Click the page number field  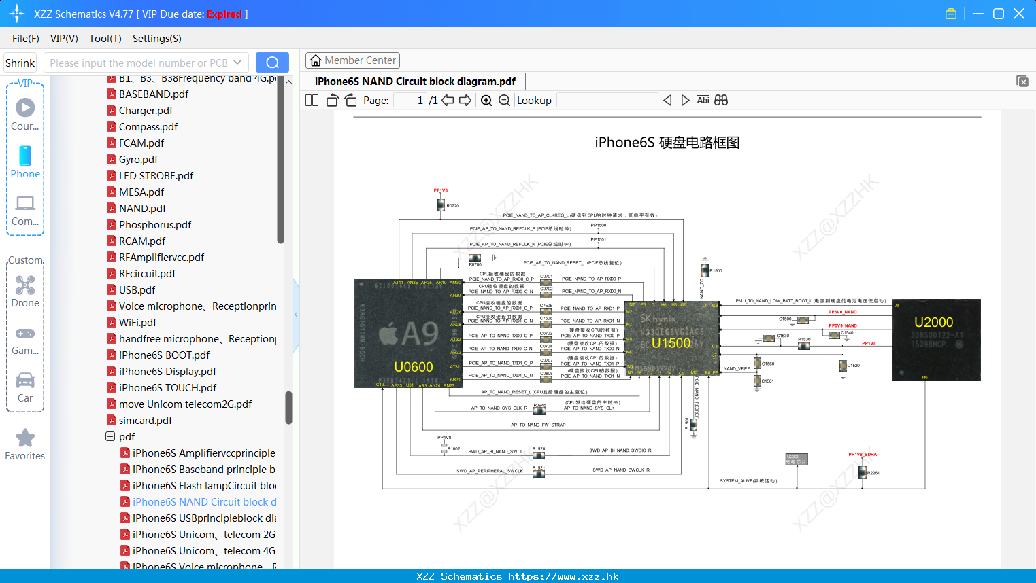[x=410, y=100]
